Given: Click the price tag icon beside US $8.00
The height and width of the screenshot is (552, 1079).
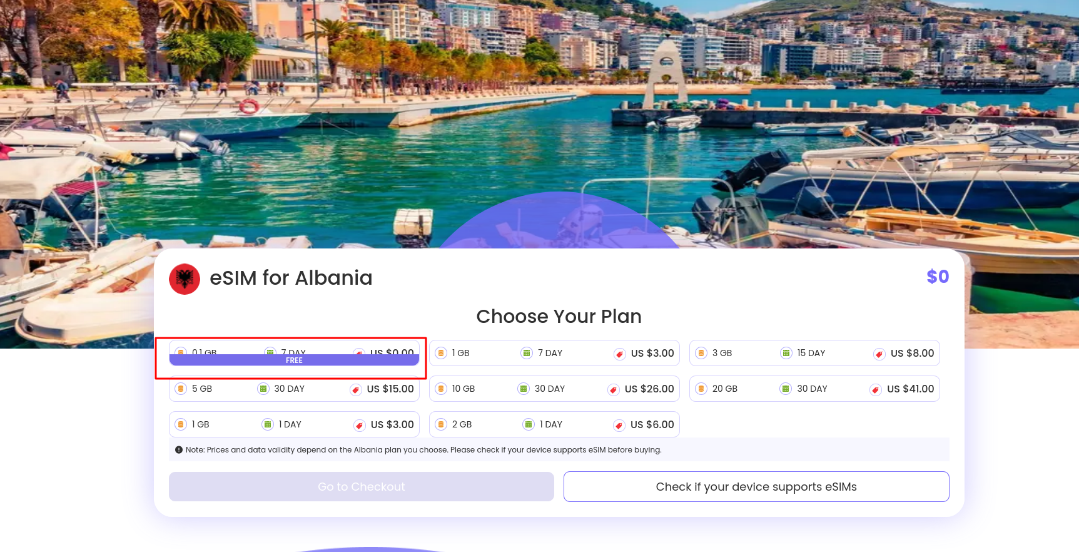Looking at the screenshot, I should (x=879, y=354).
